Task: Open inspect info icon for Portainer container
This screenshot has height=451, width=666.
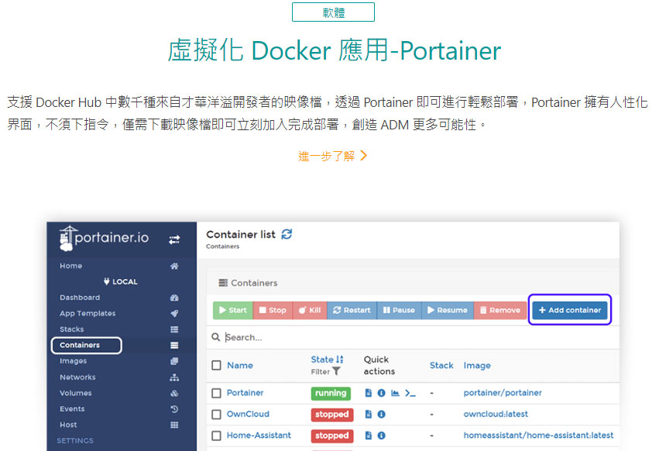Action: pyautogui.click(x=382, y=393)
